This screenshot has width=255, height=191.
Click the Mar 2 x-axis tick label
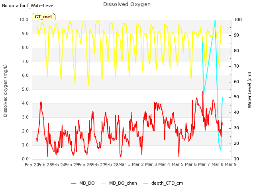(x=137, y=164)
